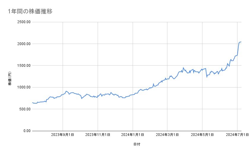Click the 2023年11月1日 date label
This screenshot has width=249, height=154.
[98, 135]
